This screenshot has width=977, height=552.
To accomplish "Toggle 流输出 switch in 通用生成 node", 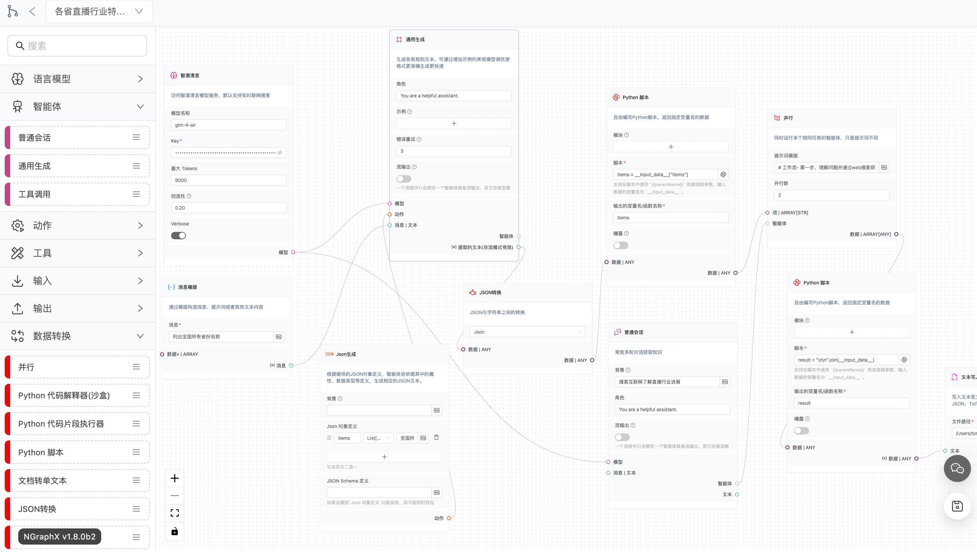I will tap(404, 179).
